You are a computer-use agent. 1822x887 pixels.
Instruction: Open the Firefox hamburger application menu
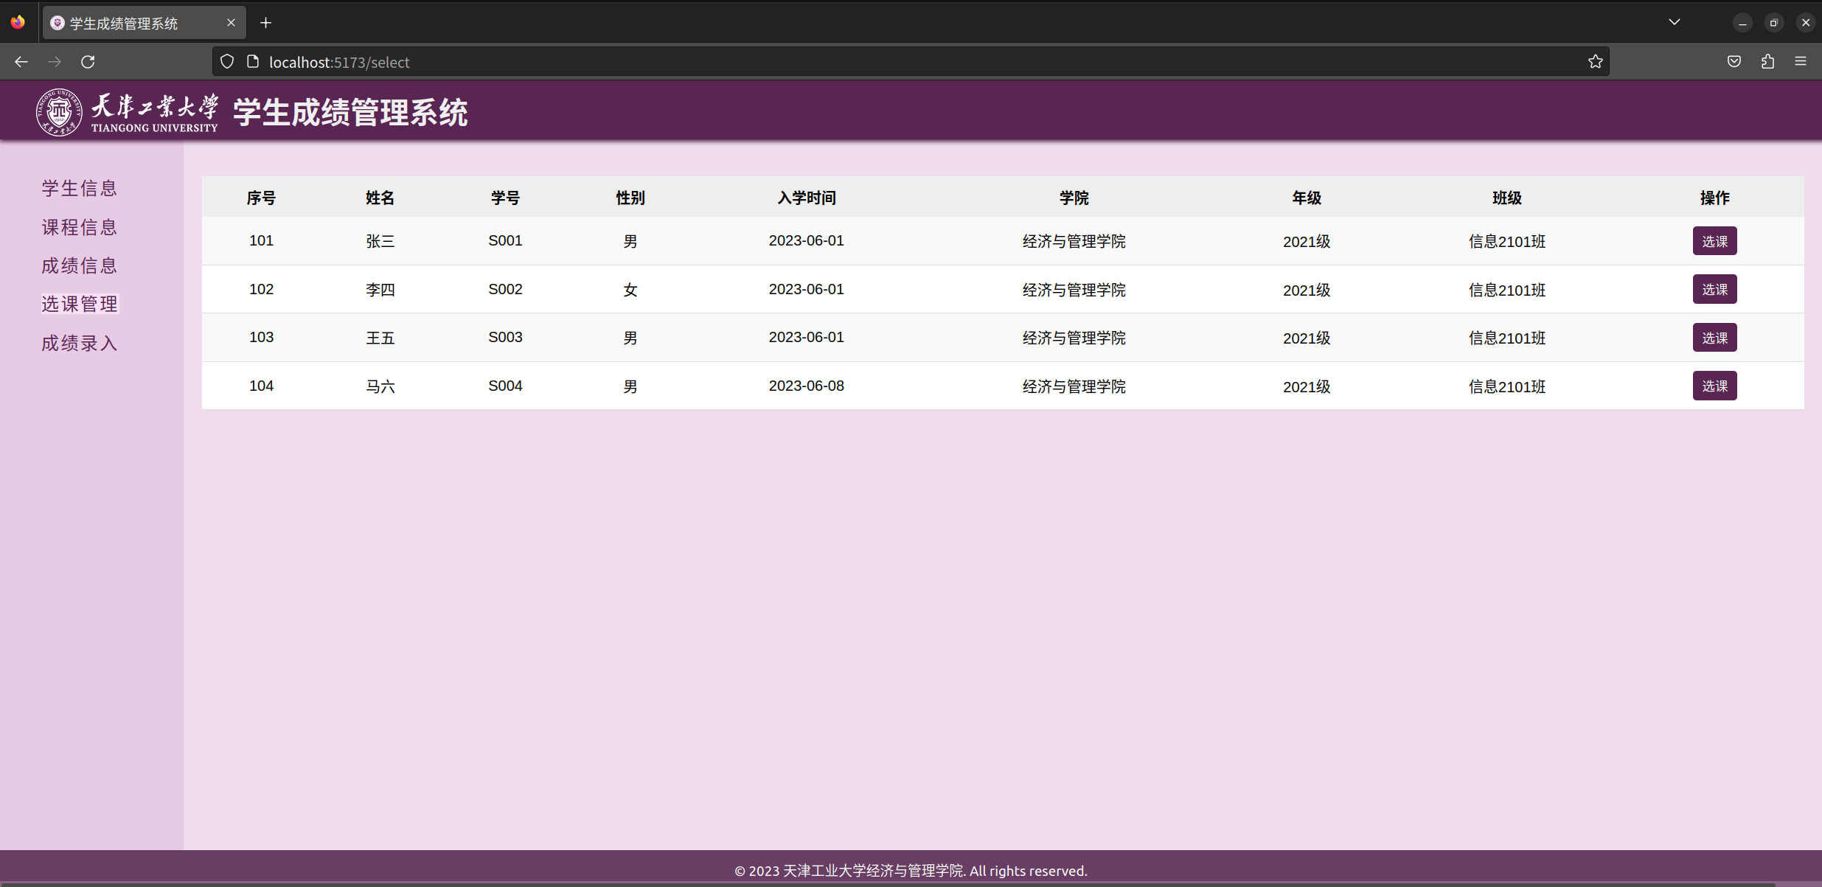1801,62
